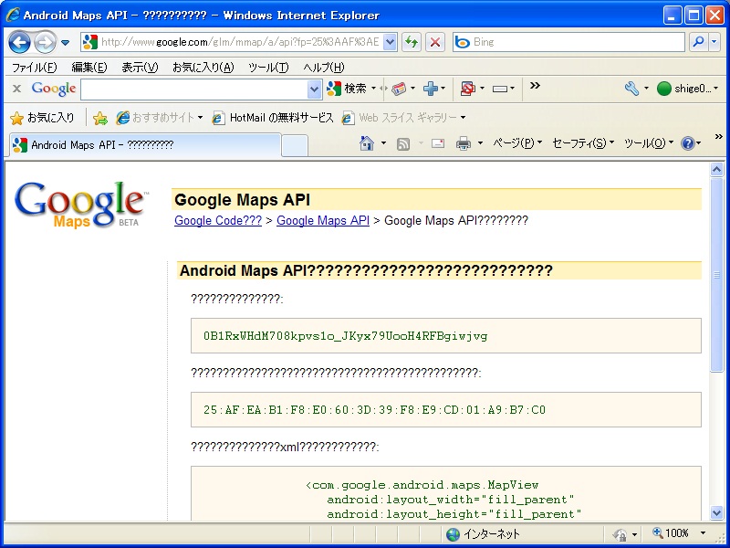Viewport: 730px width, 548px height.
Task: Open the お気に入り favorites star button
Action: tap(42, 118)
